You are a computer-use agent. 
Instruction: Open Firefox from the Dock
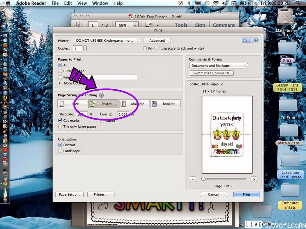(x=5, y=45)
